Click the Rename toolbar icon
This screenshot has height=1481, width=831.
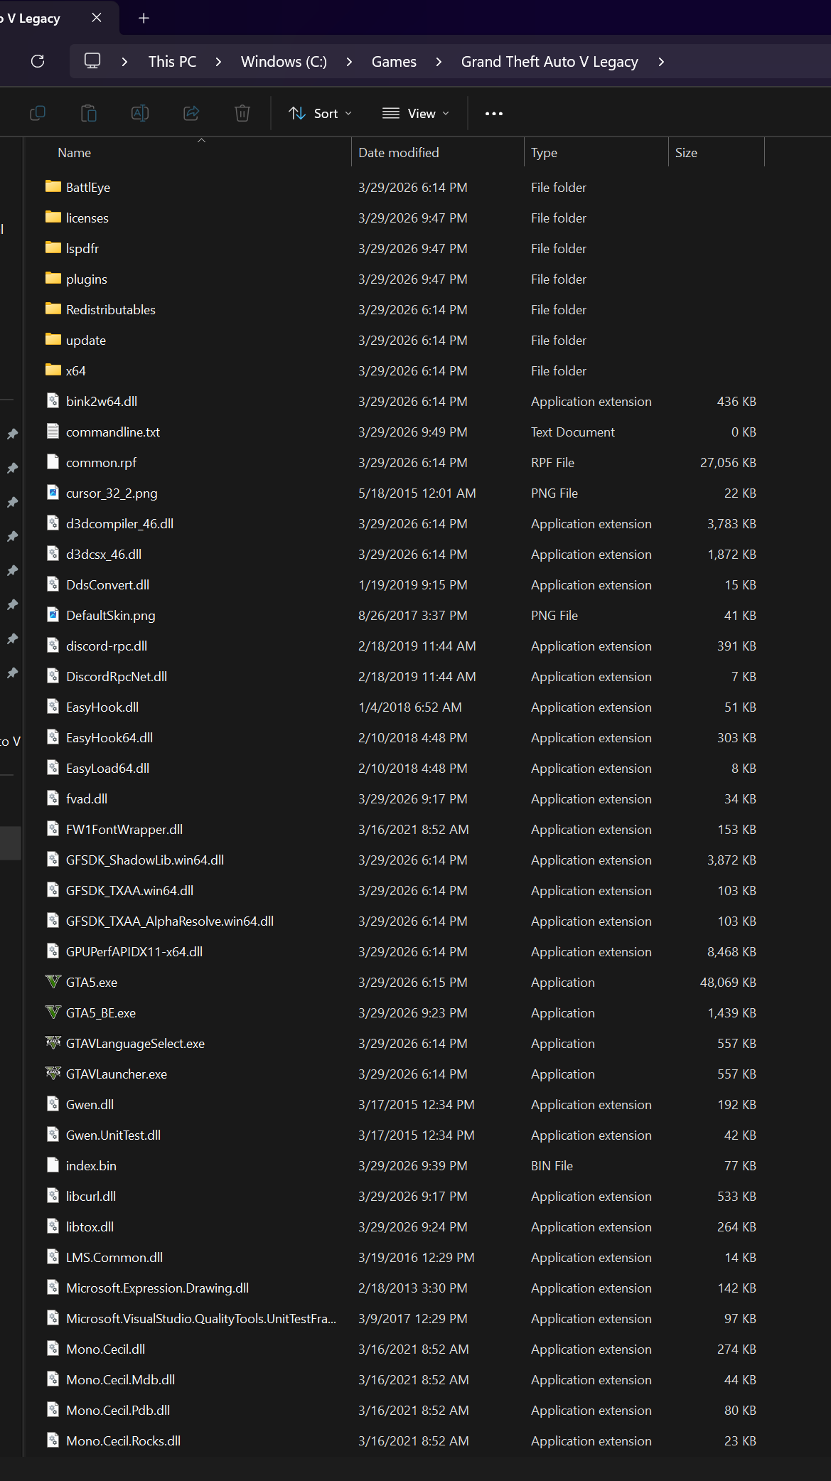tap(140, 113)
